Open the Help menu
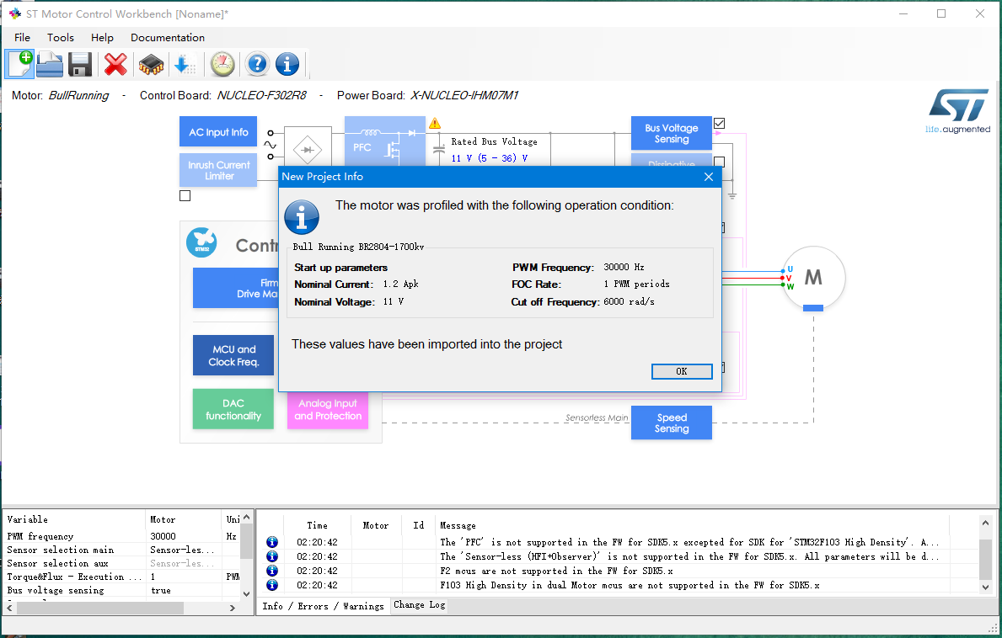This screenshot has height=638, width=1002. point(102,38)
